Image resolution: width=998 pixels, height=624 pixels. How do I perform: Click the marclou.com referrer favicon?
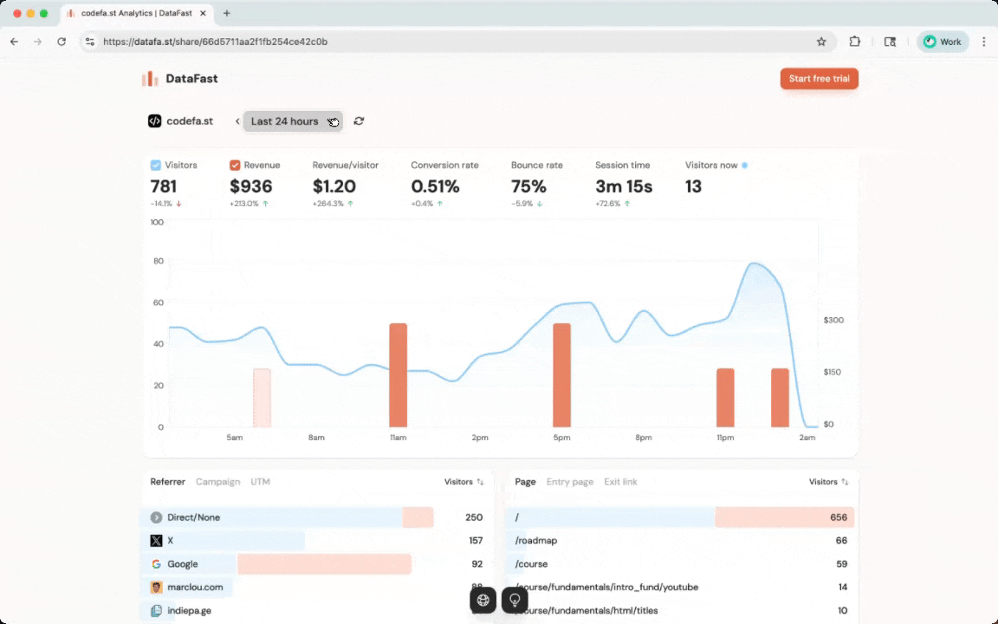click(x=156, y=587)
